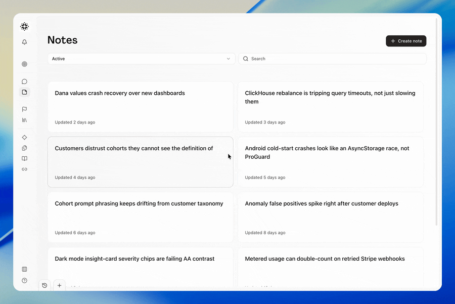Click the vertical scrollbar on the right
455x304 pixels.
pos(436,121)
